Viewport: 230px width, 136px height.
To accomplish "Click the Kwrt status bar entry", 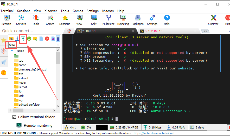I will coord(71,127).
